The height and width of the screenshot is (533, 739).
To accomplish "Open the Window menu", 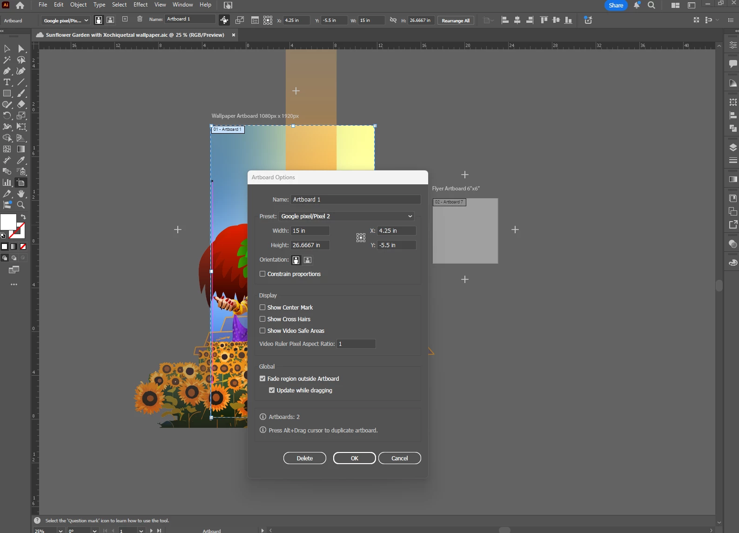I will 182,5.
